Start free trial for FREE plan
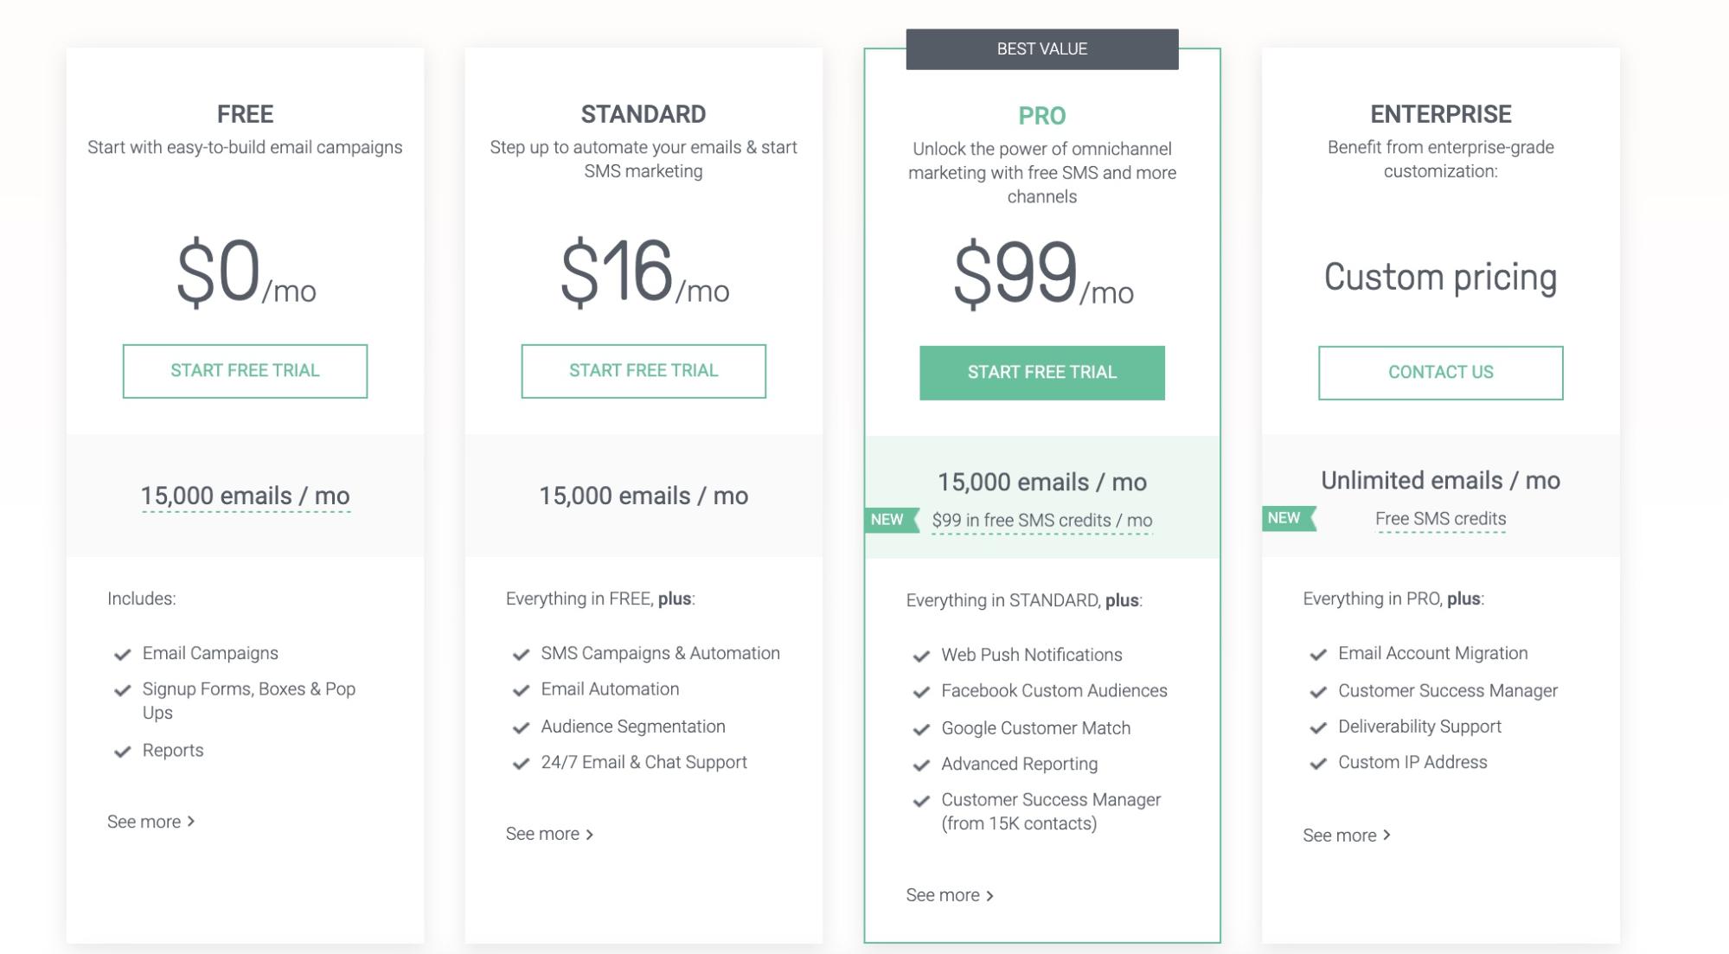The image size is (1729, 954). 245,371
